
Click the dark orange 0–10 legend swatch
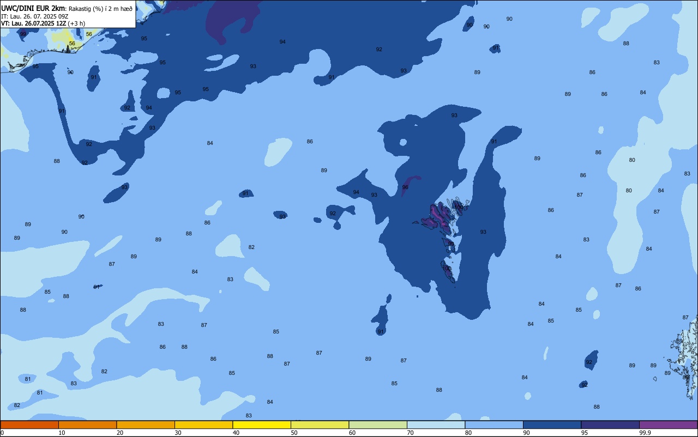pyautogui.click(x=29, y=424)
